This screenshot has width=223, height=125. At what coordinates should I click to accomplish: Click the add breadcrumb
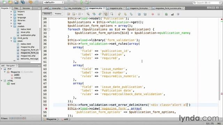tap(66, 119)
